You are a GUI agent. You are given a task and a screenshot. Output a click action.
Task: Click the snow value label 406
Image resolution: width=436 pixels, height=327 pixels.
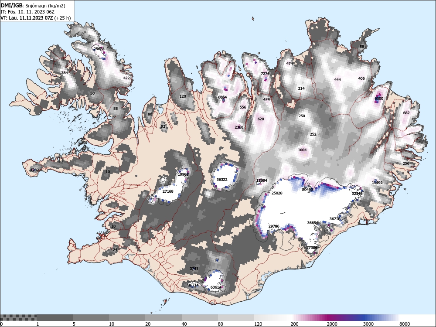pos(361,78)
